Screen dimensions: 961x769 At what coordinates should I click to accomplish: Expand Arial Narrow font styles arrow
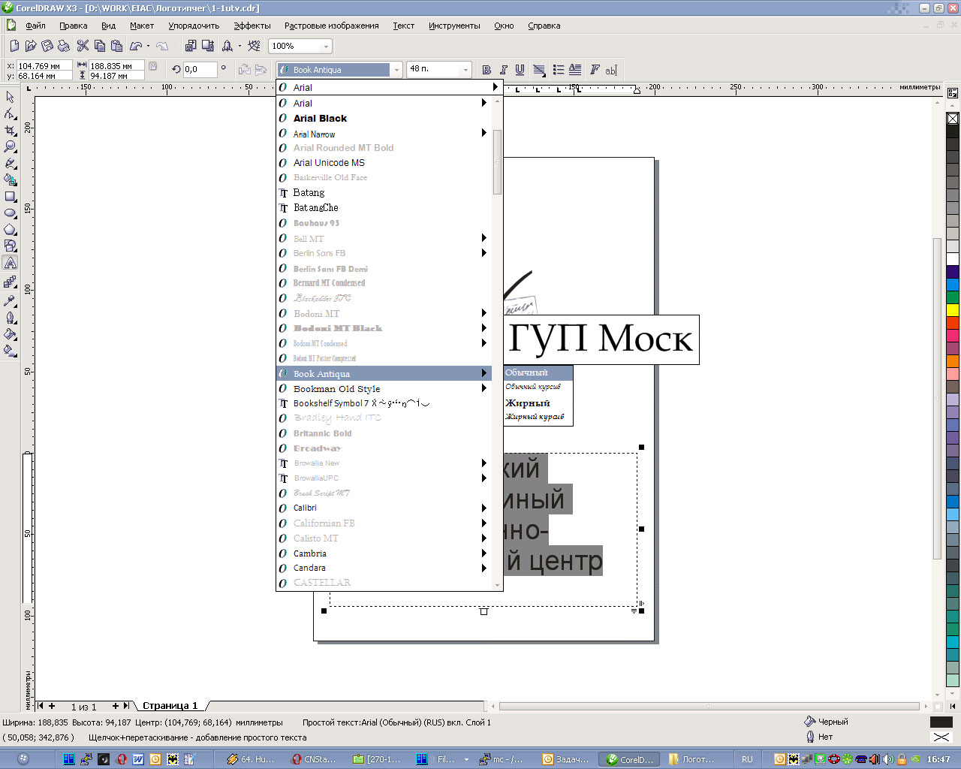[x=484, y=133]
